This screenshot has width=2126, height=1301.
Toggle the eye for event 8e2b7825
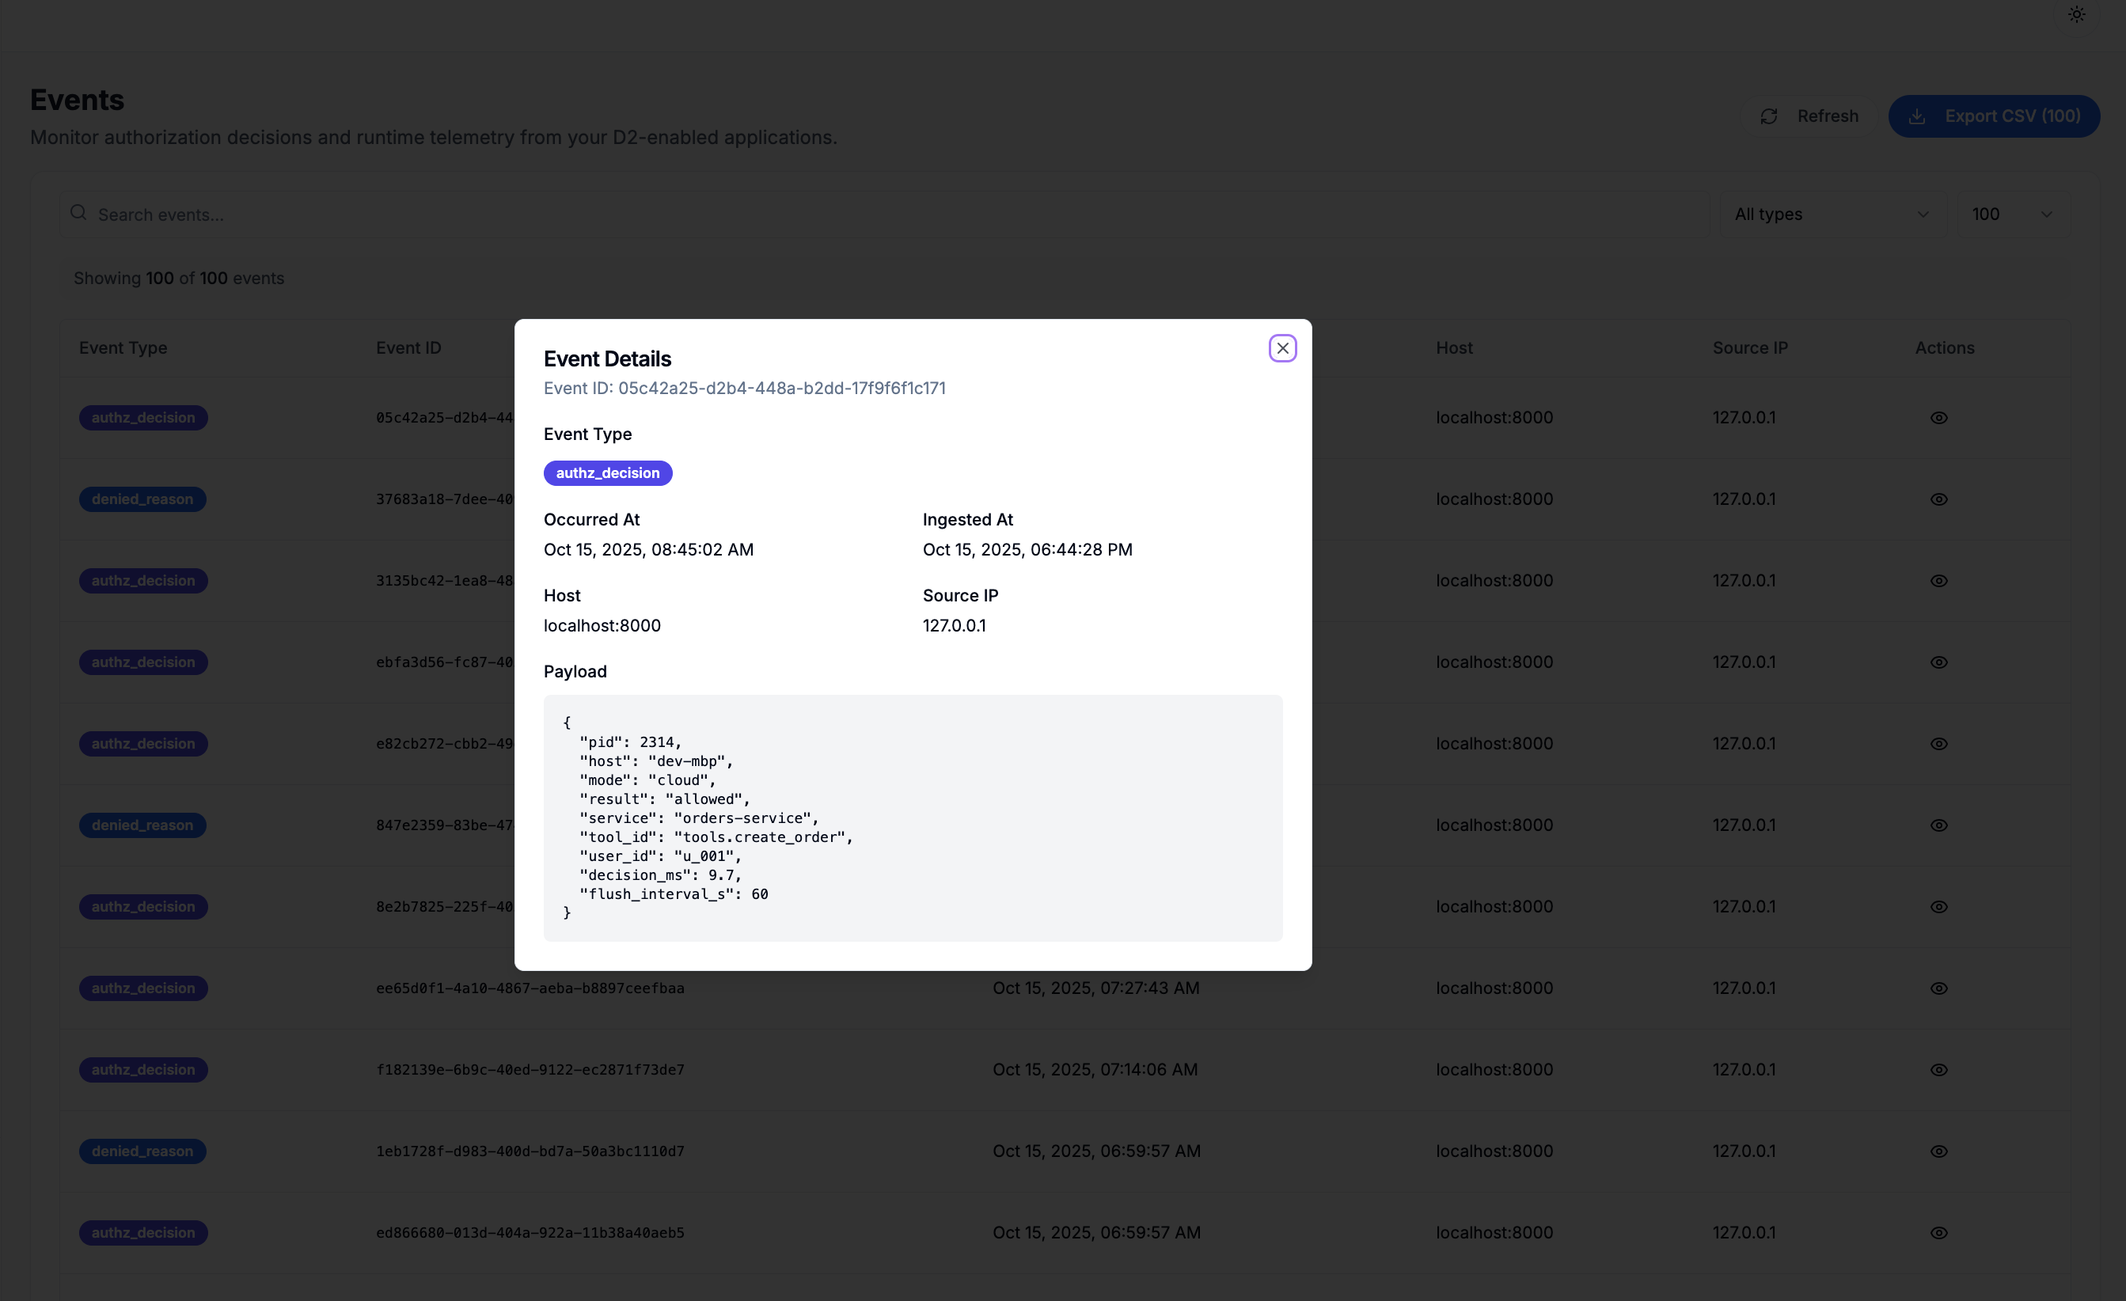1938,907
